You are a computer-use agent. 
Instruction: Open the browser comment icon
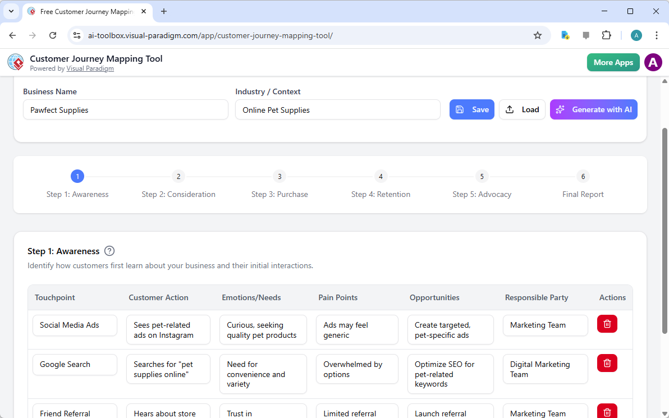[x=586, y=35]
